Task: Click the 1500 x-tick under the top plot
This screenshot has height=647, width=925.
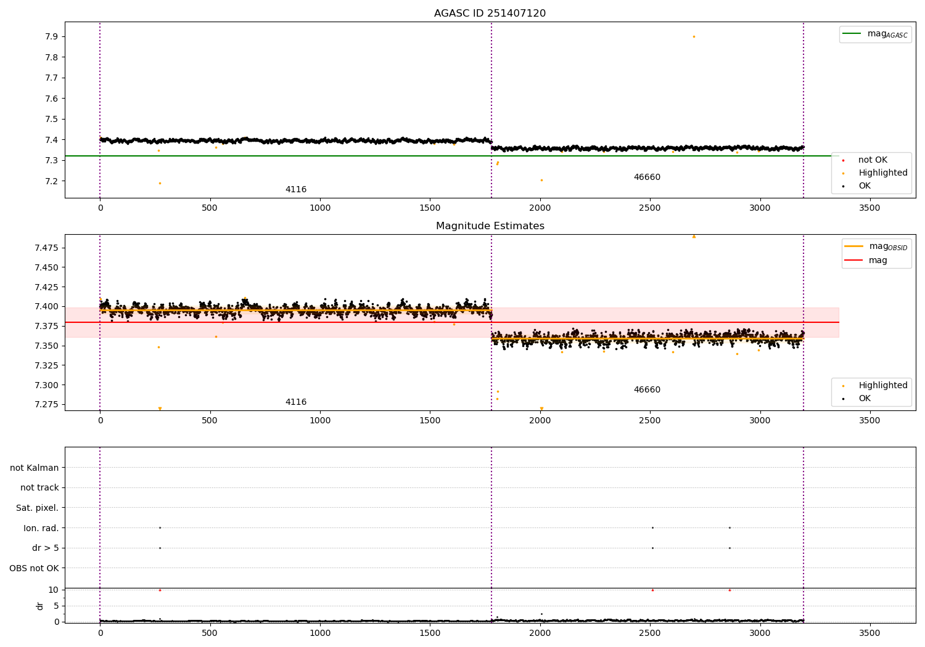Action: tap(430, 208)
